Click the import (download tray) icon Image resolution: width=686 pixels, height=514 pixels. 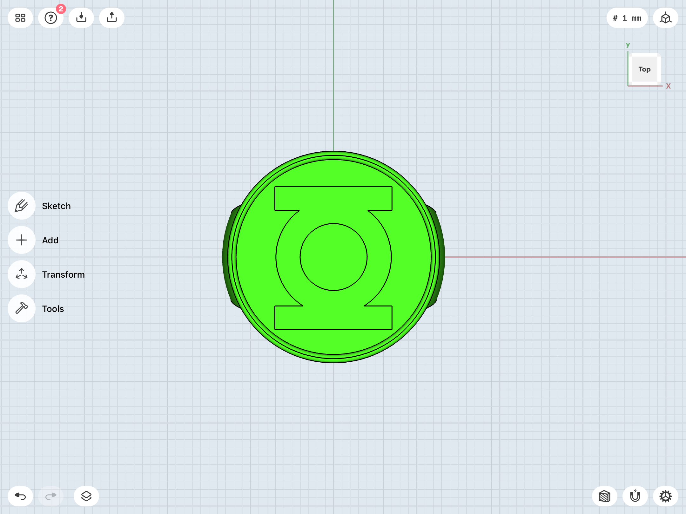[81, 18]
